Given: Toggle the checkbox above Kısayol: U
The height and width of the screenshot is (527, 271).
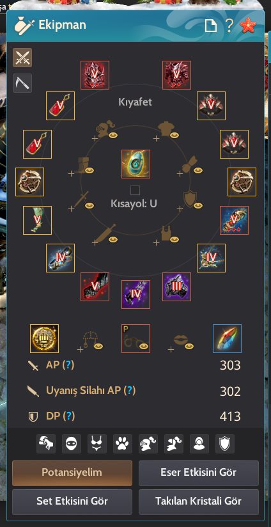Looking at the screenshot, I should click(x=135, y=191).
